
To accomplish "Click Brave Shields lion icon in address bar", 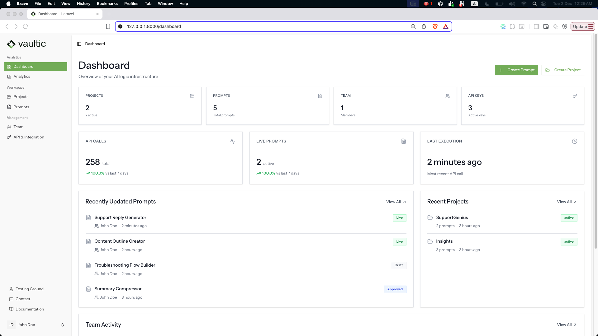I will click(x=435, y=26).
